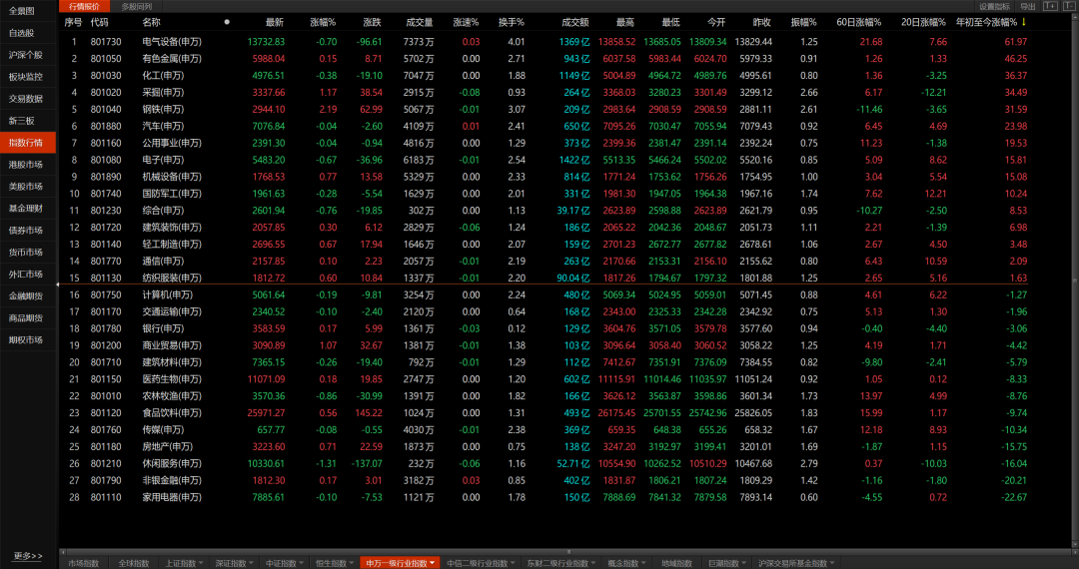Expand the 申万一级行业指数 tab dropdown arrow

coord(433,563)
